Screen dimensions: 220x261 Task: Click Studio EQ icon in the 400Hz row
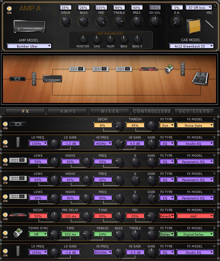[18, 142]
